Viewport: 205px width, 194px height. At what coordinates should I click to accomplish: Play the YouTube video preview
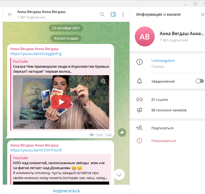(61, 102)
